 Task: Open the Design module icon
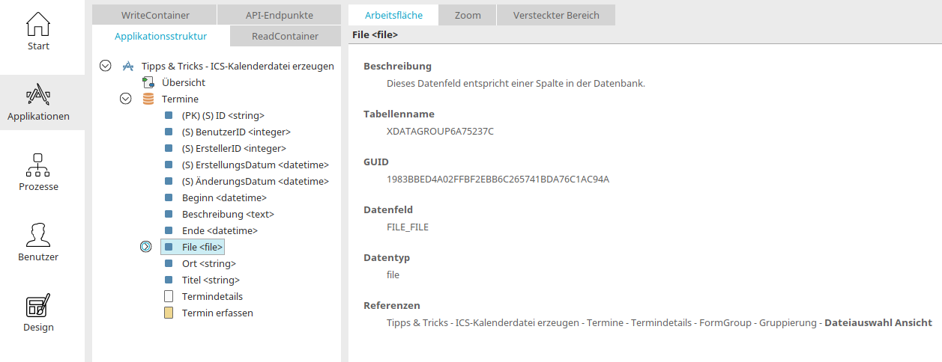(x=38, y=305)
